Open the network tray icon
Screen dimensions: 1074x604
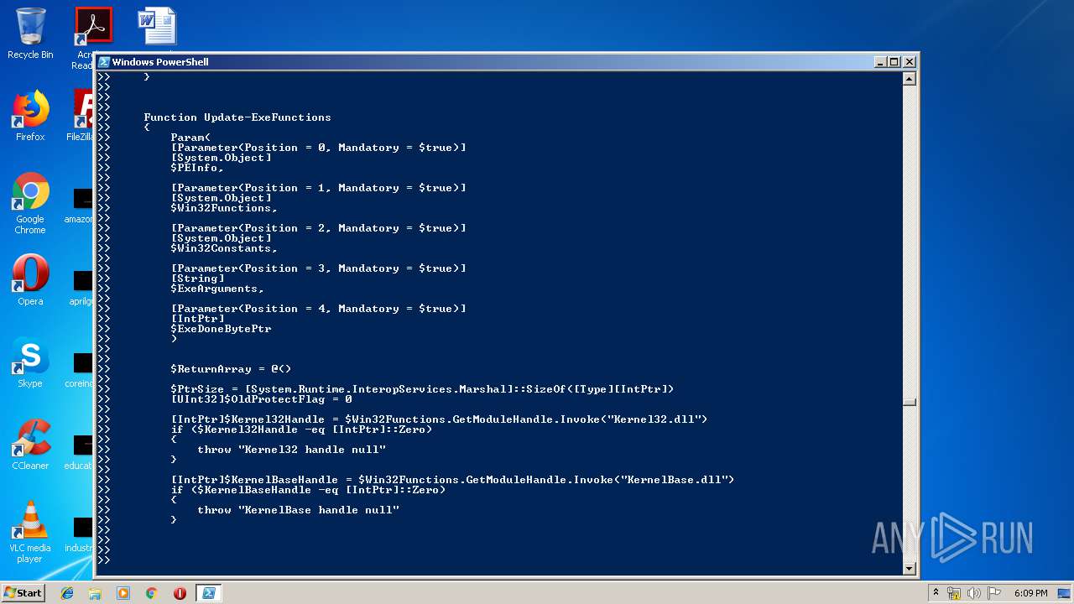(954, 593)
